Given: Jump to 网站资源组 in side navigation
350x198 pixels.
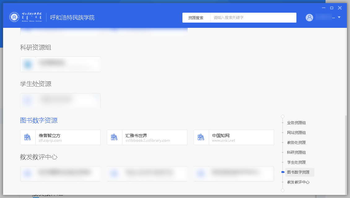Looking at the screenshot, I should 296,133.
